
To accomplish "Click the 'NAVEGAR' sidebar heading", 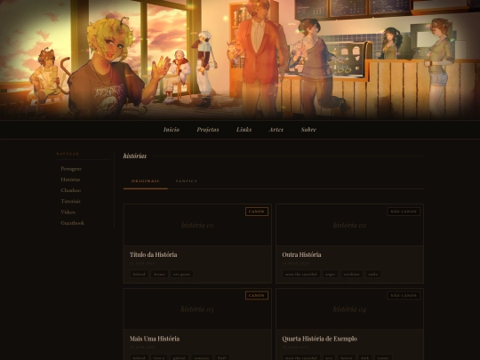I will coord(68,154).
